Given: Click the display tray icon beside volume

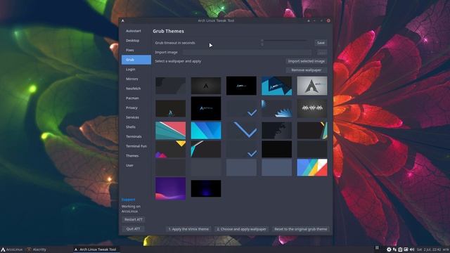Looking at the screenshot, I should point(406,249).
